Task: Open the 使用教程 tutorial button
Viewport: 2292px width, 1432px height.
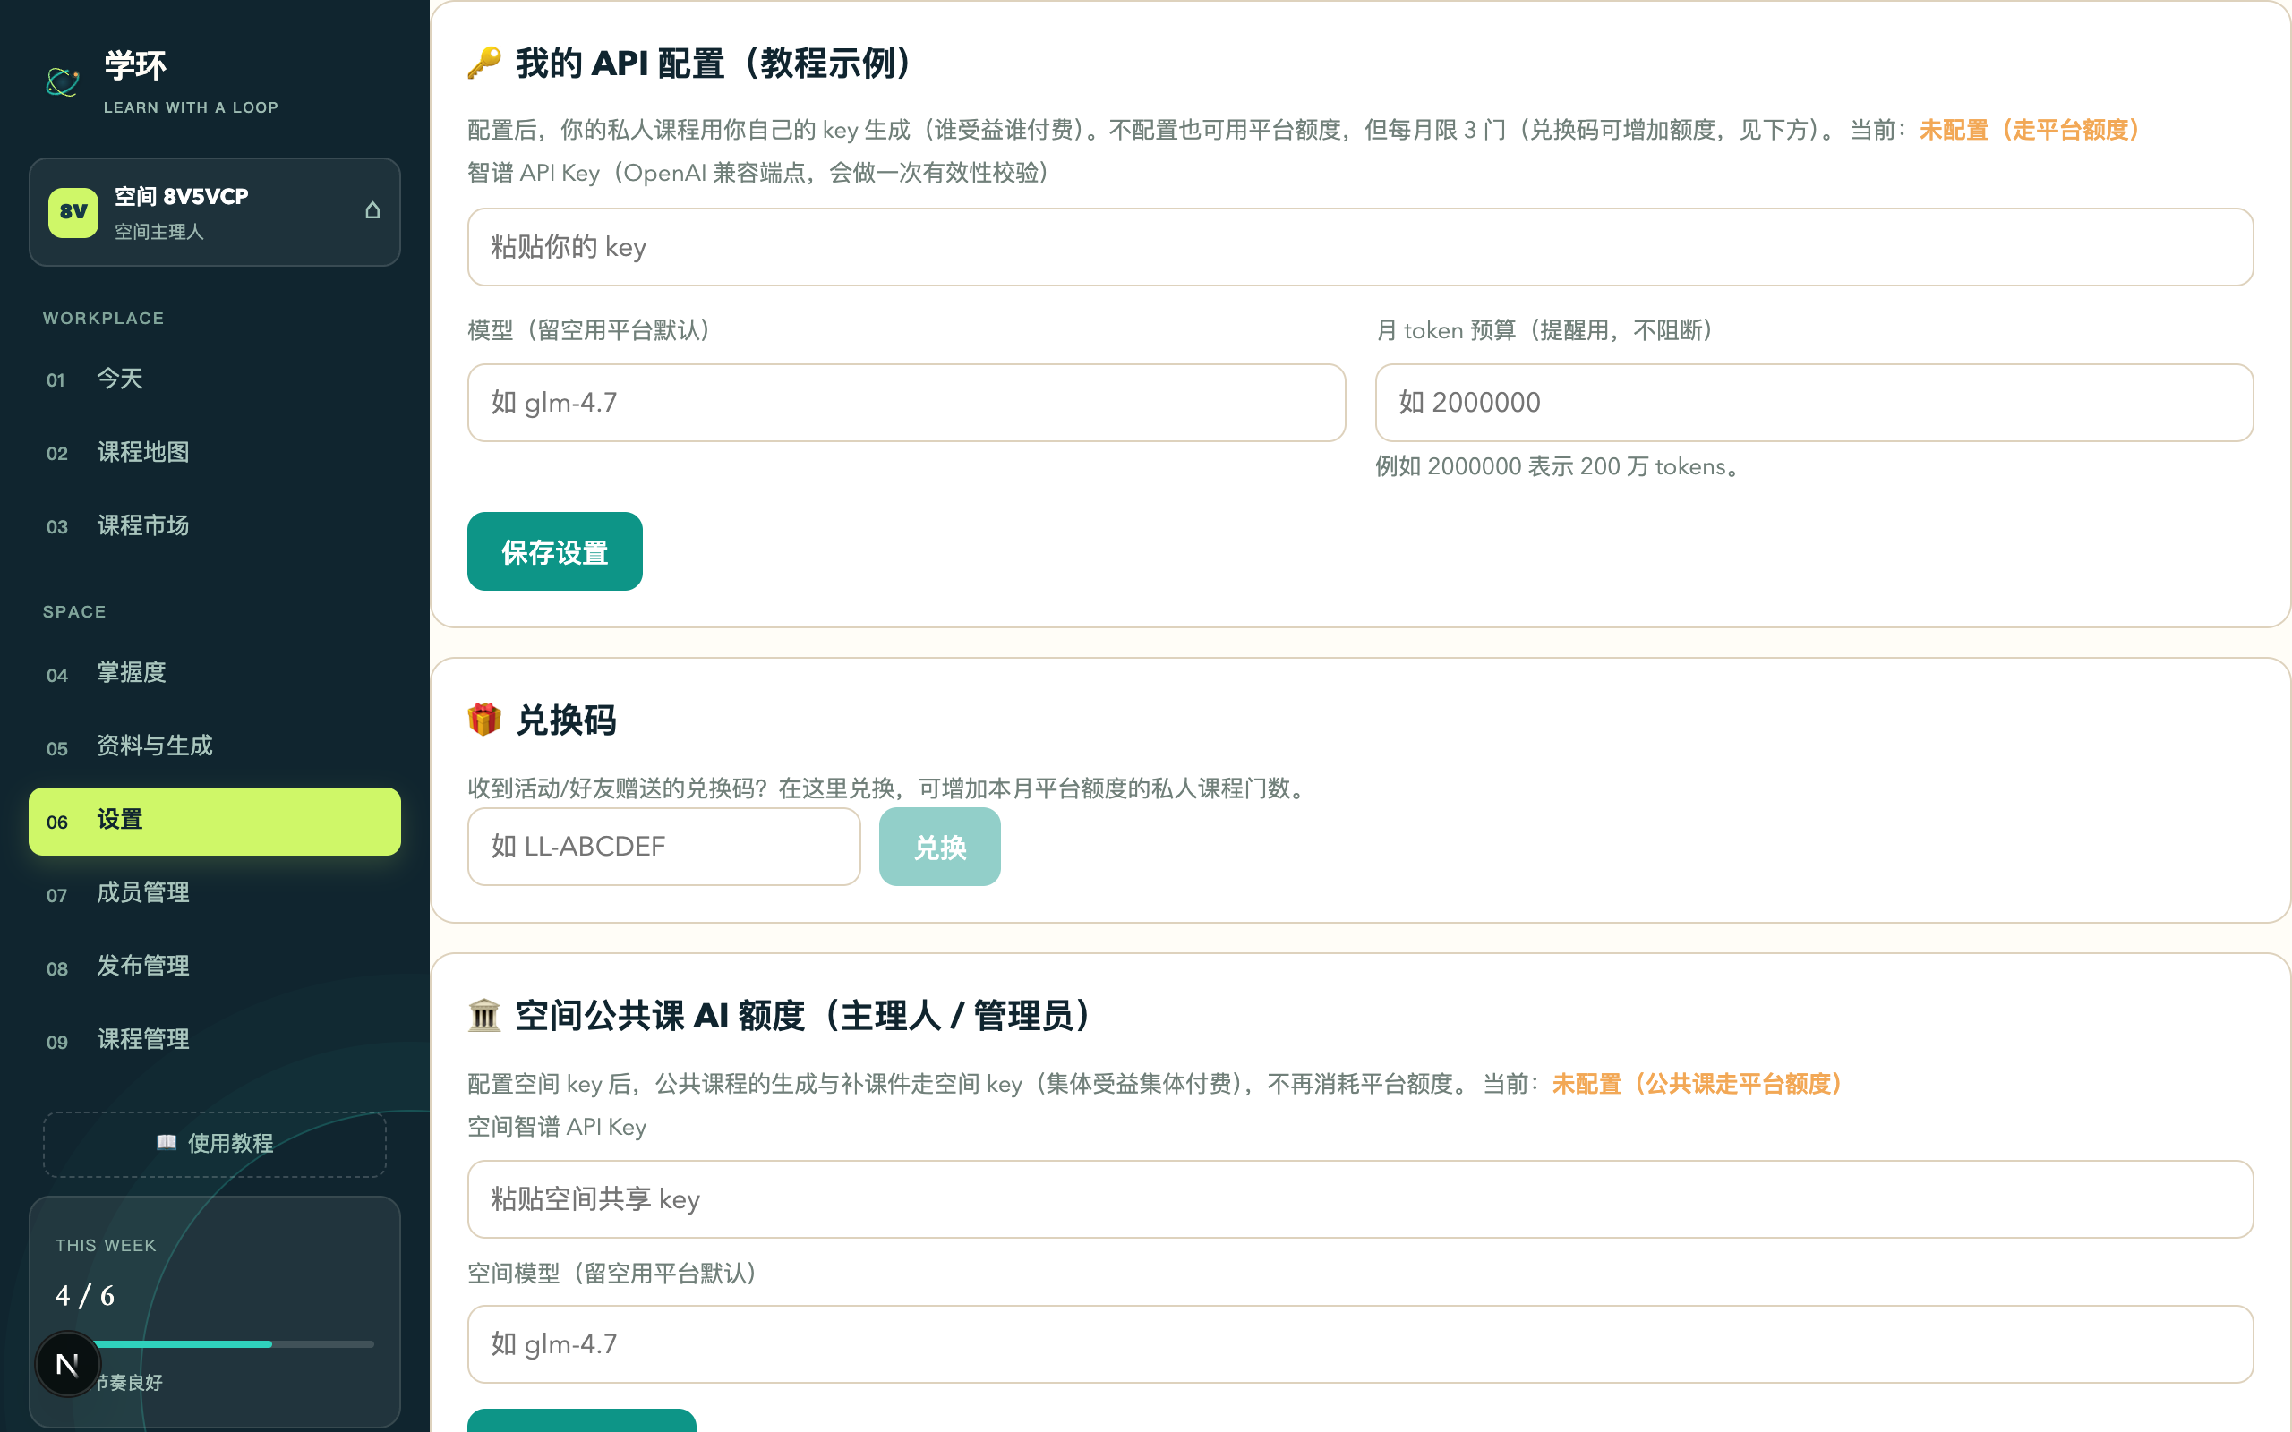Action: [x=215, y=1144]
